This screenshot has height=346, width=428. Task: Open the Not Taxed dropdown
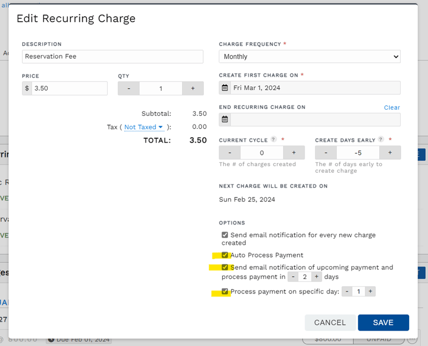[140, 127]
